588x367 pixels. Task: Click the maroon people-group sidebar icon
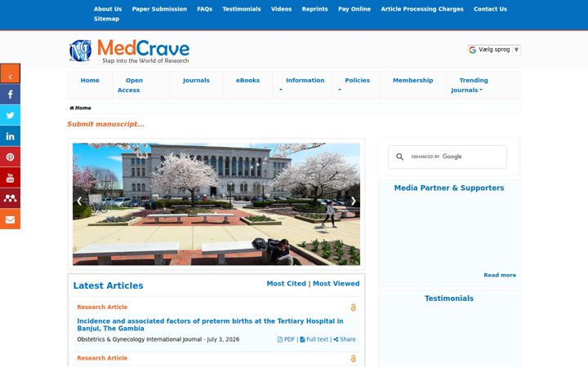tap(10, 198)
